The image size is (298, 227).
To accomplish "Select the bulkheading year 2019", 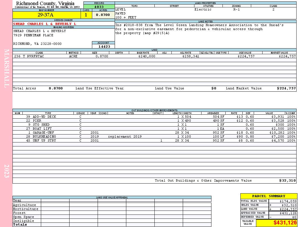I will point(95,136).
